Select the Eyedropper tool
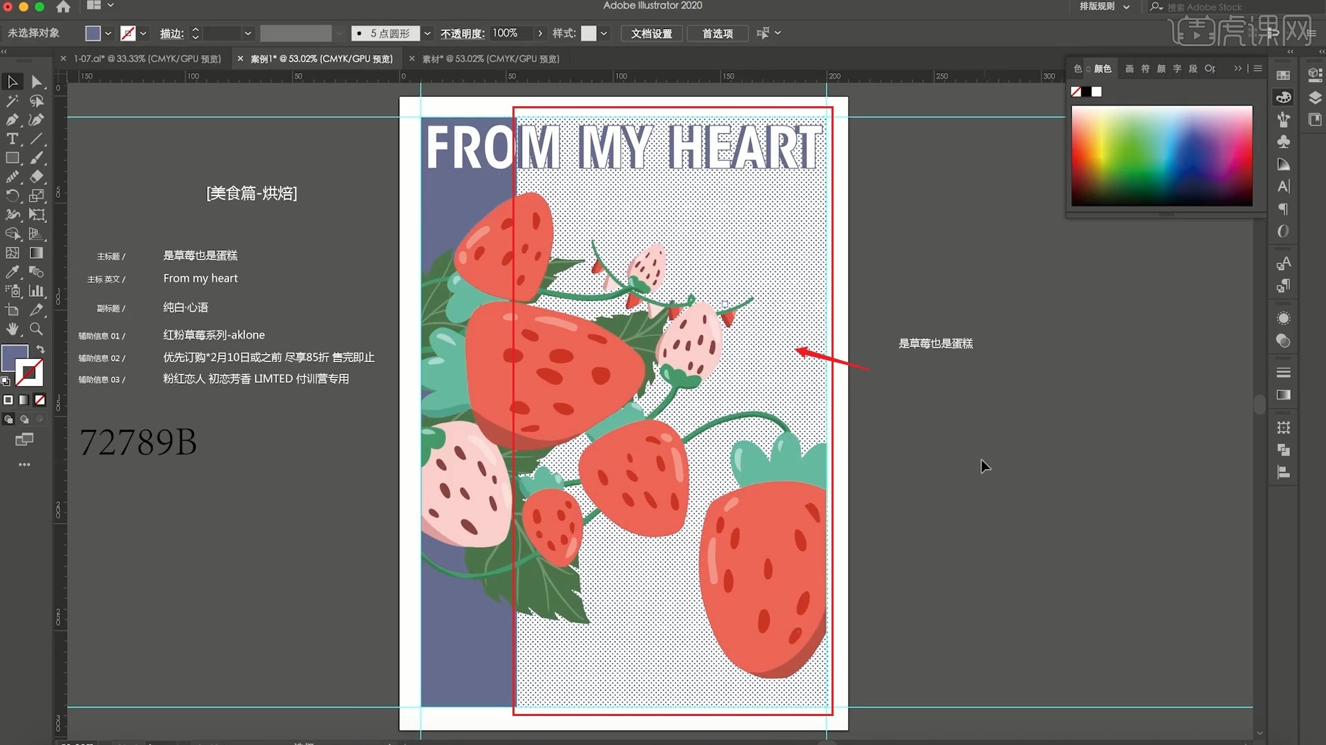The width and height of the screenshot is (1326, 745). point(12,271)
